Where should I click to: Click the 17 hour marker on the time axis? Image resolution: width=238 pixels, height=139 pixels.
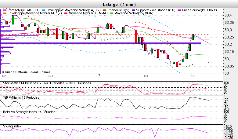[98, 76]
